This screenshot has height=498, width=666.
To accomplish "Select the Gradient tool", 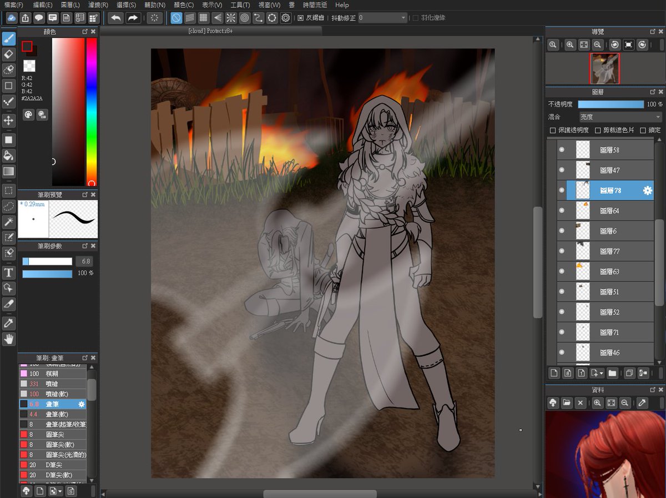I will coord(8,171).
